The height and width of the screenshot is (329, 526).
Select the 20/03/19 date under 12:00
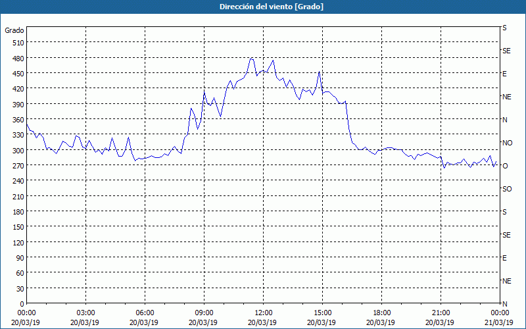(262, 322)
